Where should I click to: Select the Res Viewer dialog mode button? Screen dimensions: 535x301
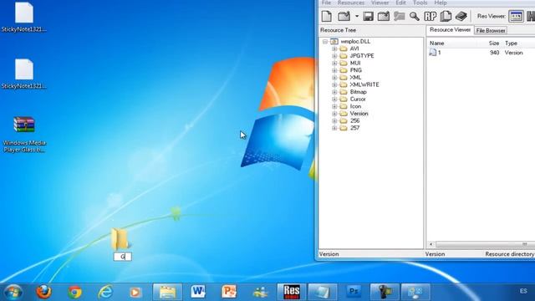(x=516, y=16)
